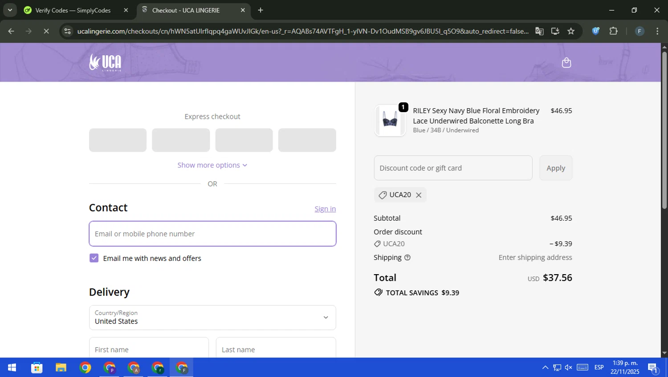668x377 pixels.
Task: Open the Chrome profile avatar F
Action: (x=639, y=31)
